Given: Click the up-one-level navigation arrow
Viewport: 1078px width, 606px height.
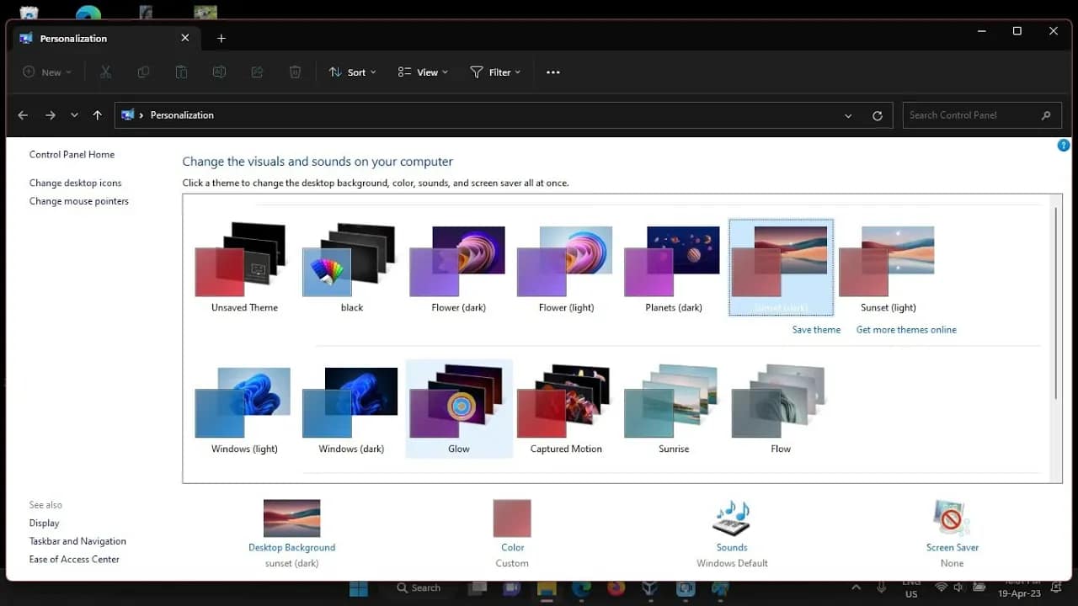Looking at the screenshot, I should pyautogui.click(x=97, y=114).
